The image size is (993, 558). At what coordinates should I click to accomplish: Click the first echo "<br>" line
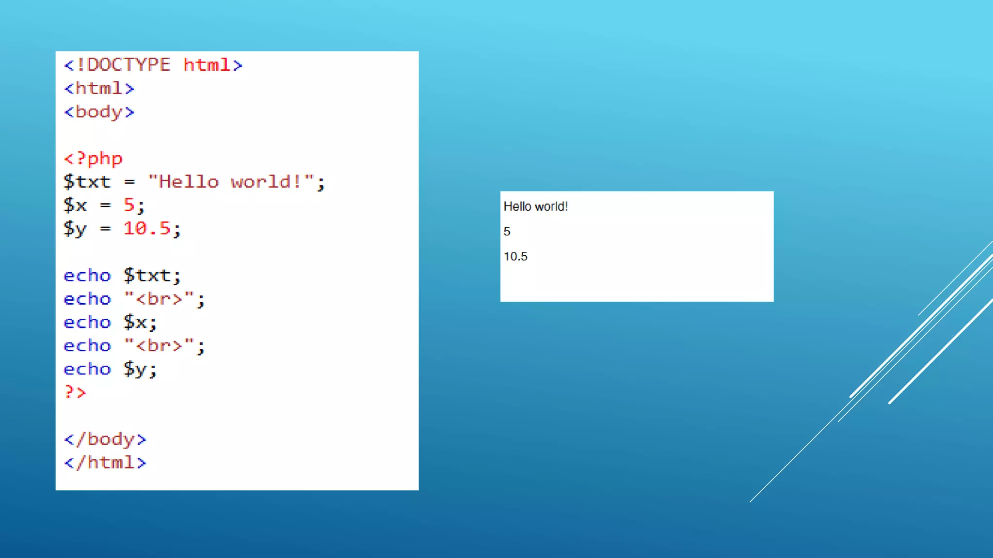pyautogui.click(x=134, y=299)
